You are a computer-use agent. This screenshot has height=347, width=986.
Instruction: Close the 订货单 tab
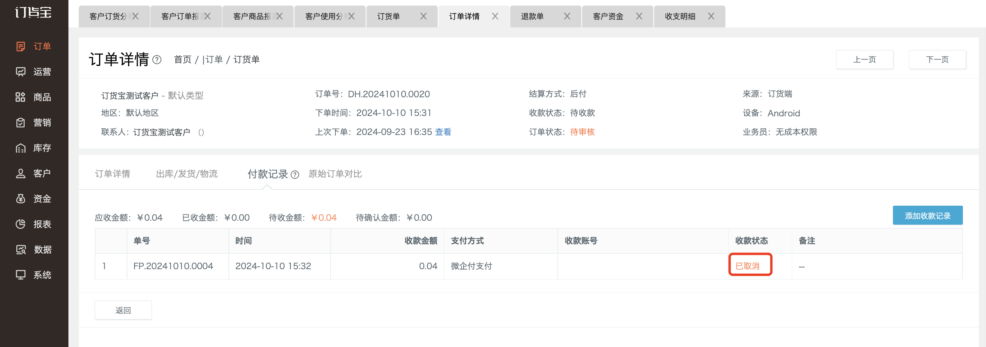coord(424,16)
